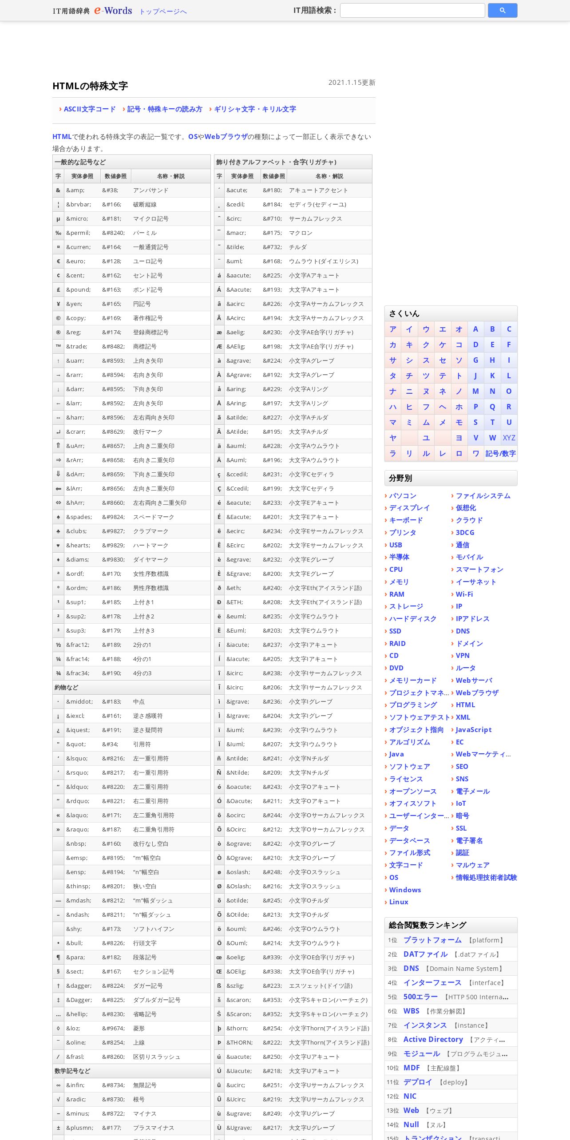
Task: Open ranking entry プラットフォーム
Action: tap(432, 940)
